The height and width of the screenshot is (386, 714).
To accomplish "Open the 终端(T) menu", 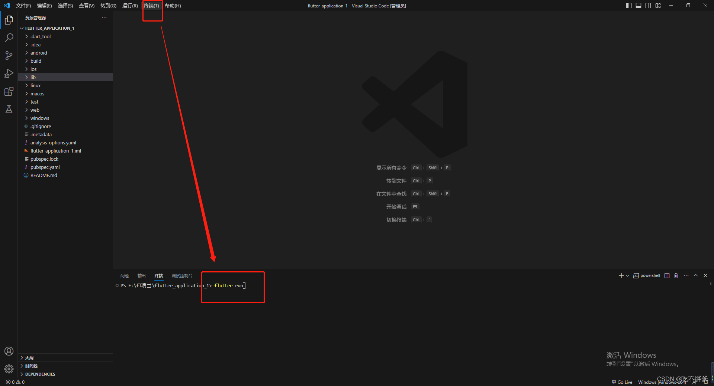I will (x=151, y=6).
